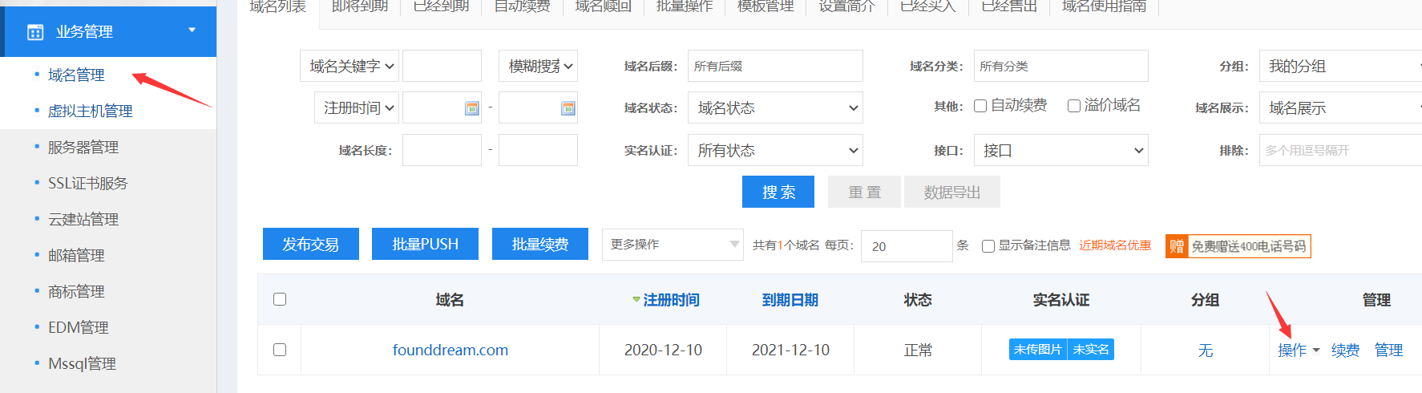Screen dimensions: 1422x393
Task: Tick the select-all checkbox in table header
Action: click(x=280, y=299)
